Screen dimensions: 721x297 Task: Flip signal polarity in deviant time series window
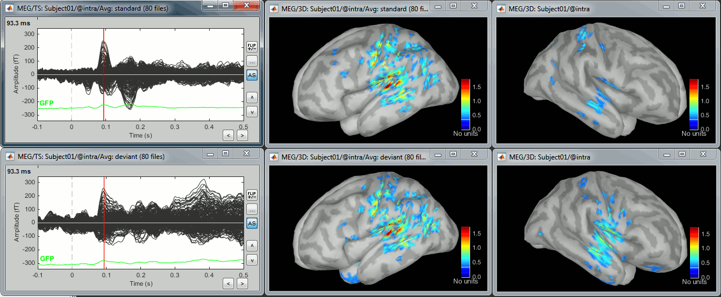coord(252,195)
